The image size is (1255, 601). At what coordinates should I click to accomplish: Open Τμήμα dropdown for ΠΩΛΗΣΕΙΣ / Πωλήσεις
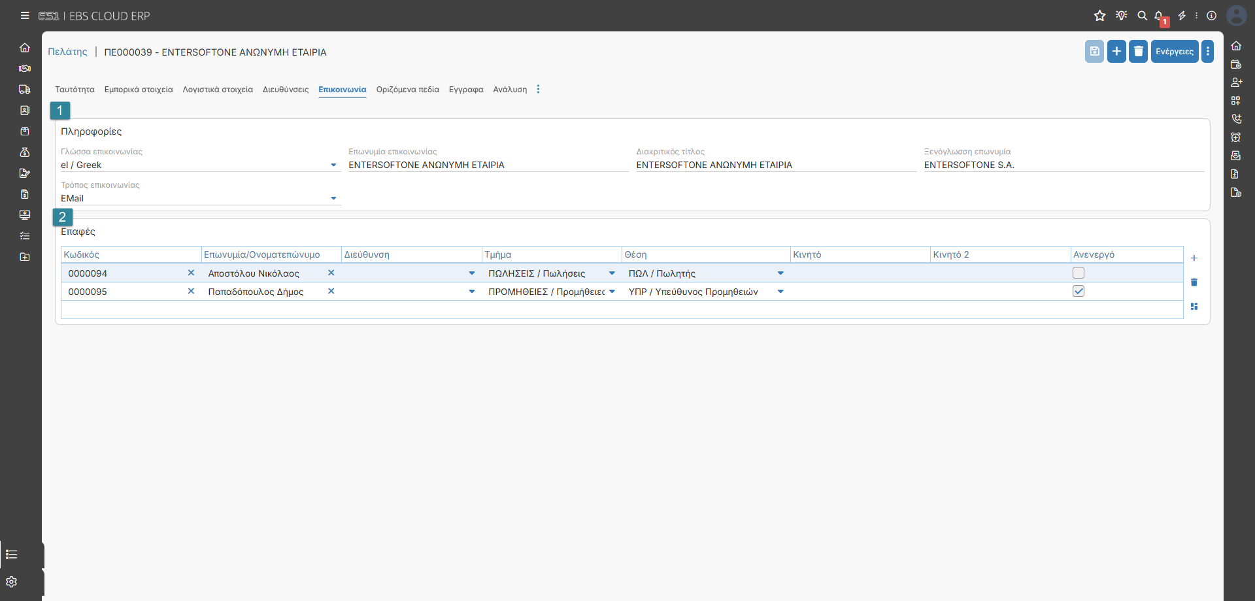(x=612, y=273)
